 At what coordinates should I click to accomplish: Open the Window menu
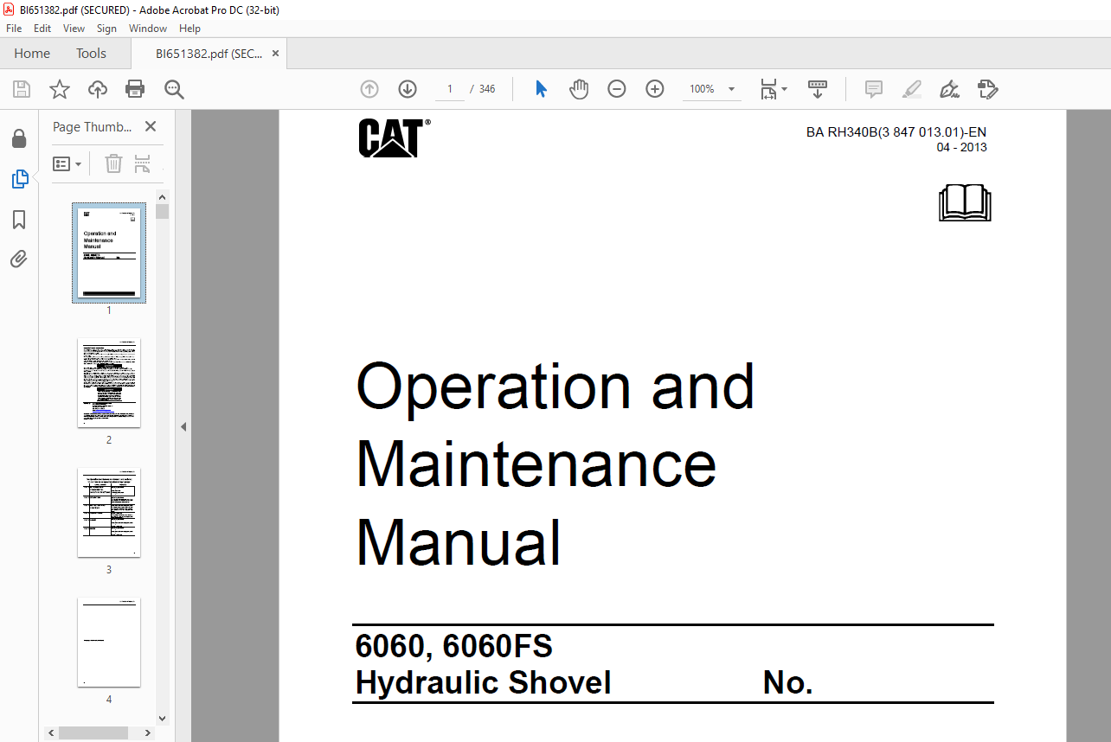[x=148, y=29]
